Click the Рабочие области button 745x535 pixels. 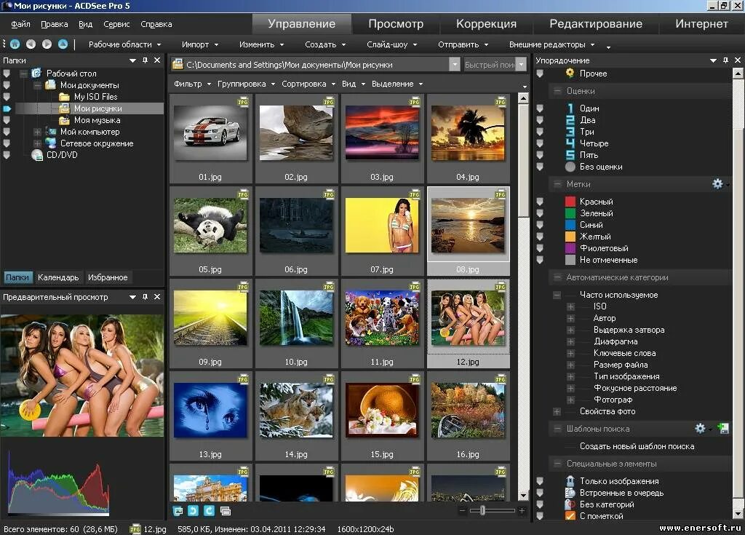point(124,44)
